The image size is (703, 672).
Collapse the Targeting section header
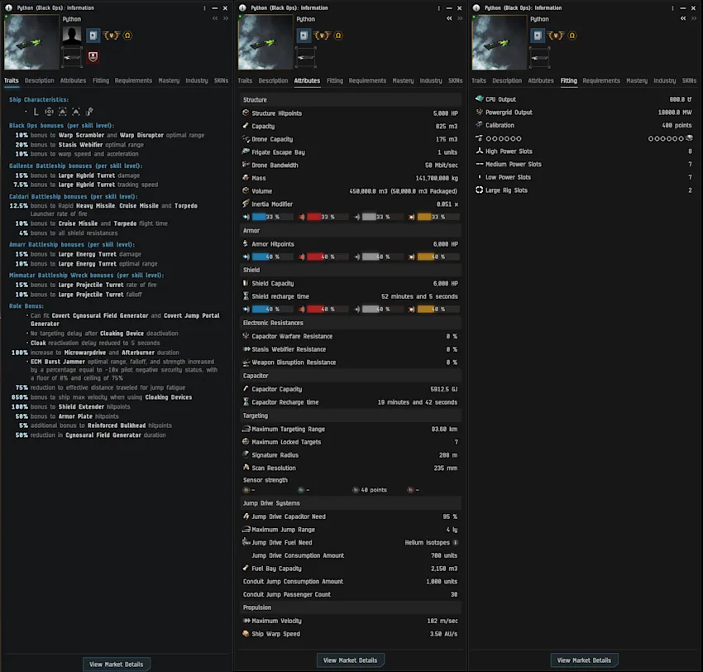350,415
